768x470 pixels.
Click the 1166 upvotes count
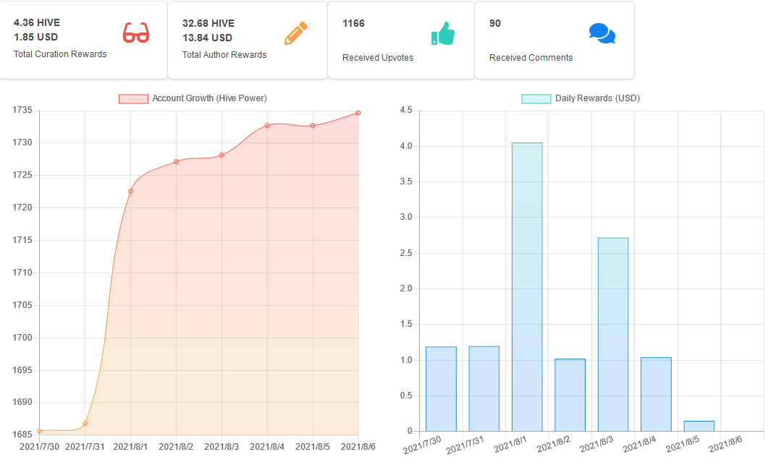354,23
